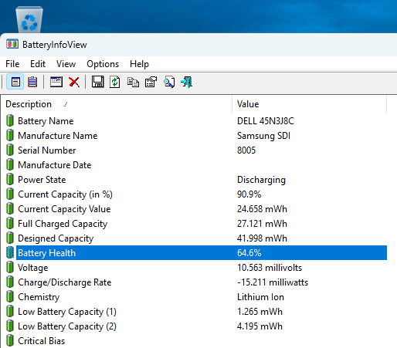Click the highlighted battery icon beside Battery Health
Screen dimensions: 397x348
click(10, 252)
